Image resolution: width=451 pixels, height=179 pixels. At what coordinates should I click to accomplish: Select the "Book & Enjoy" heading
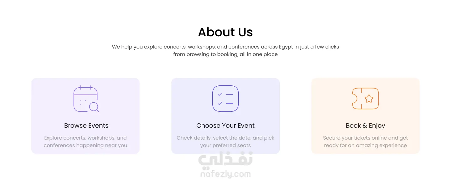pyautogui.click(x=365, y=125)
